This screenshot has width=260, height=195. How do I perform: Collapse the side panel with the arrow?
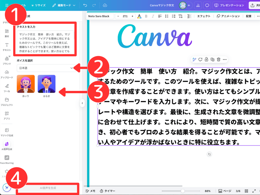coord(82,103)
